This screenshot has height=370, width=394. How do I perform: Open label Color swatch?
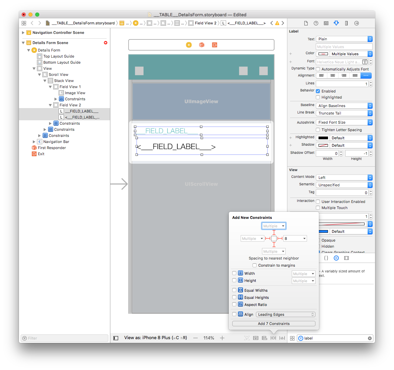click(x=323, y=54)
